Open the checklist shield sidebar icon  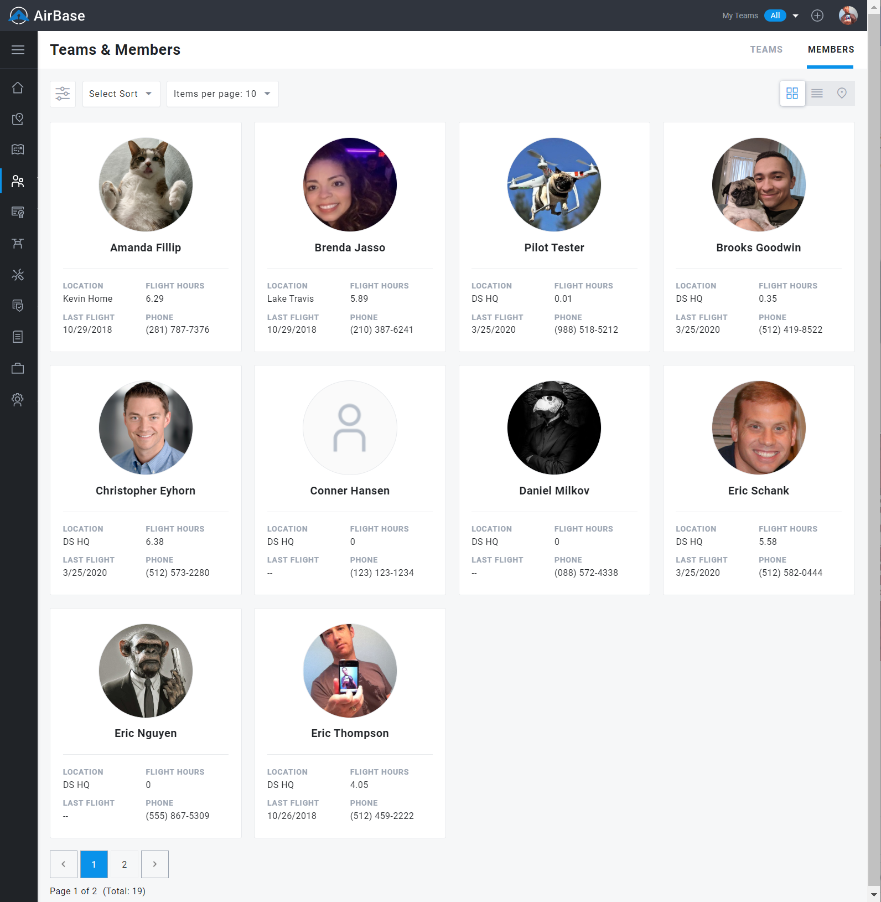pos(18,306)
